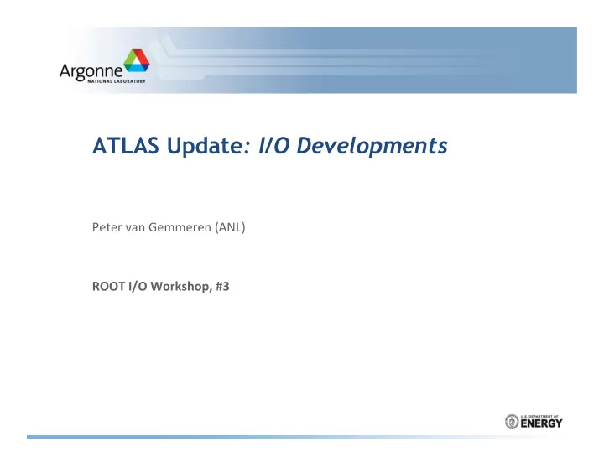604x467 pixels.
Task: Click the Argonne National Laboratory logo
Action: point(104,66)
